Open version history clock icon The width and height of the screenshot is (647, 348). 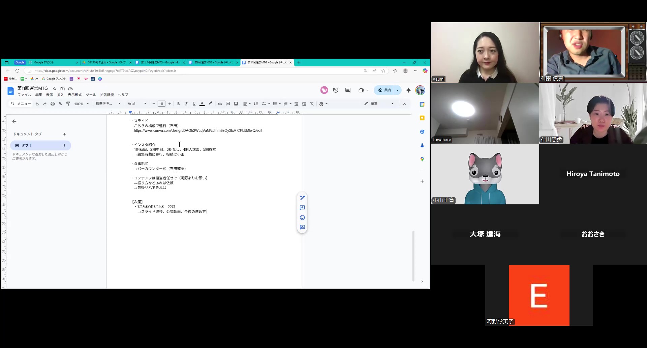point(336,90)
